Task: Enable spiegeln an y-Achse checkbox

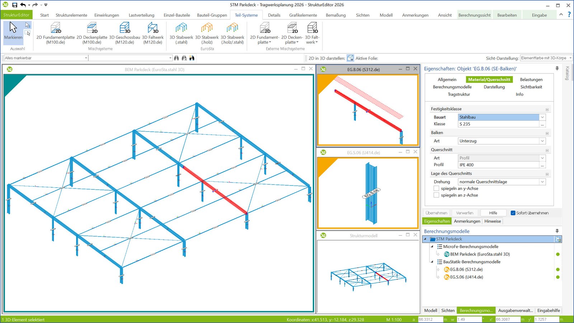Action: [x=436, y=188]
